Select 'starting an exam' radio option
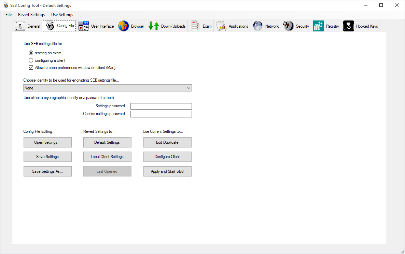405x254 pixels. (x=31, y=53)
